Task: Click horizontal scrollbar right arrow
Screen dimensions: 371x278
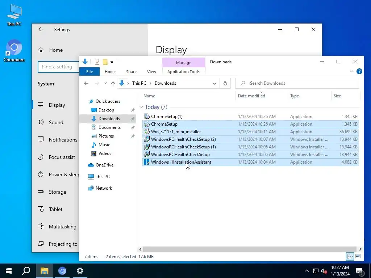Action: click(360, 249)
